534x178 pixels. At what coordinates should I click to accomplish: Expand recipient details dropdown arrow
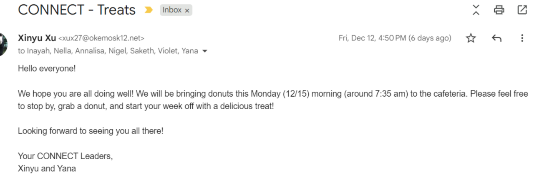tap(204, 52)
